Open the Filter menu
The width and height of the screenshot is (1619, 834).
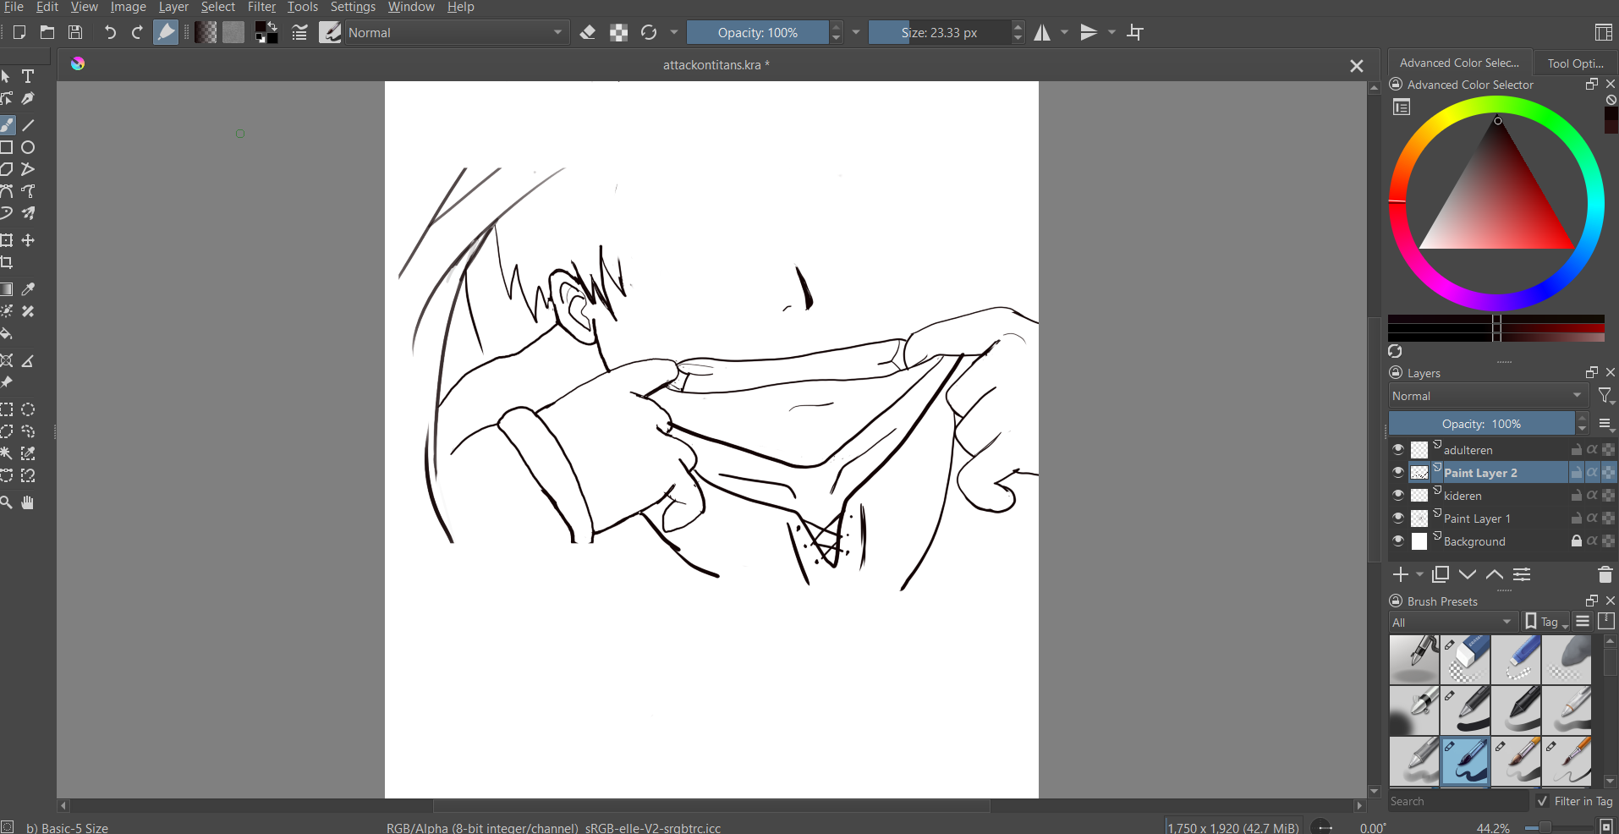261,7
